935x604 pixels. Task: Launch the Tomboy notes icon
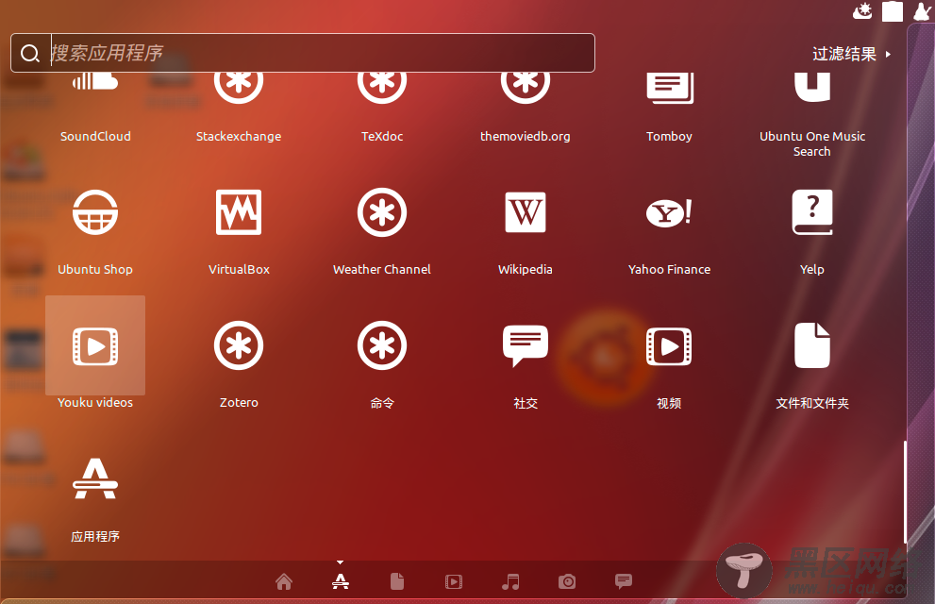(670, 88)
